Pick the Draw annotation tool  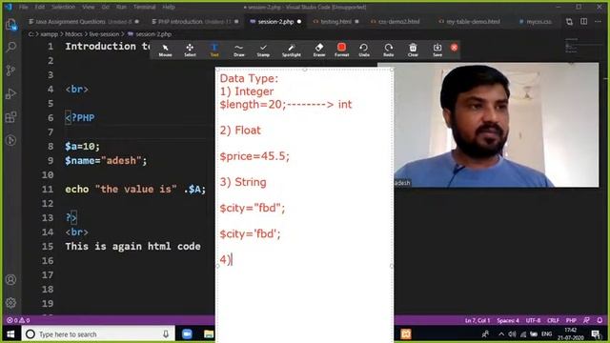(239, 50)
